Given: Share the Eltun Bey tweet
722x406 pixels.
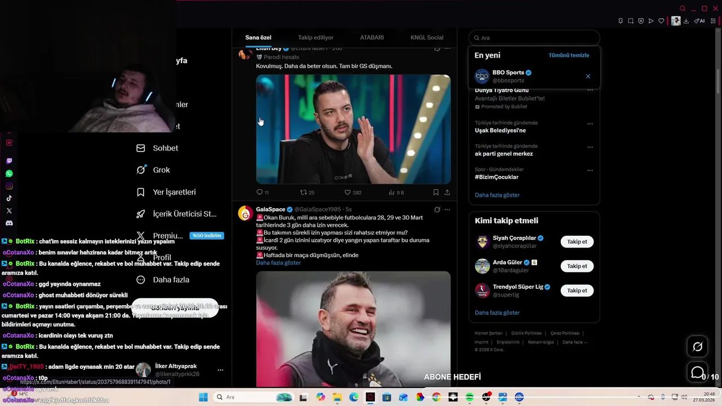Looking at the screenshot, I should [x=447, y=192].
